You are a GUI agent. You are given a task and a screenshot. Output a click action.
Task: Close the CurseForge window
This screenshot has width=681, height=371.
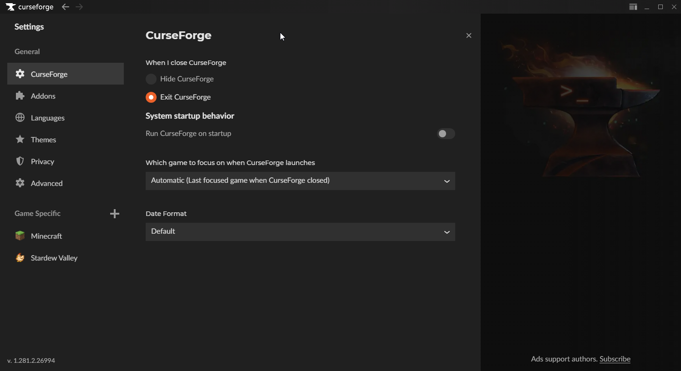tap(674, 7)
